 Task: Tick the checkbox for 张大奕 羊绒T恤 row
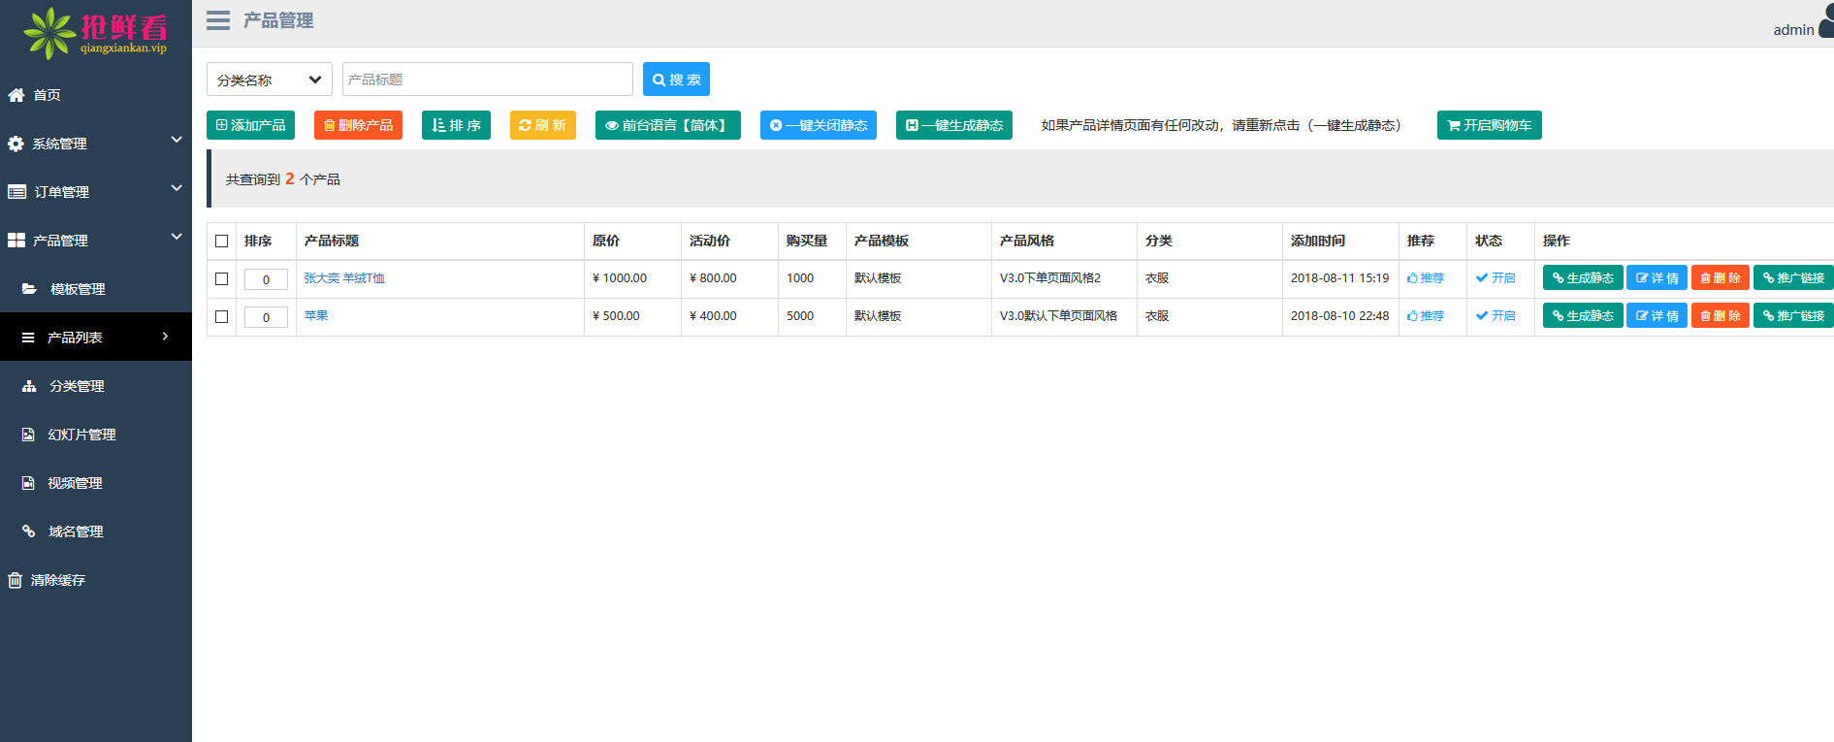(x=222, y=279)
